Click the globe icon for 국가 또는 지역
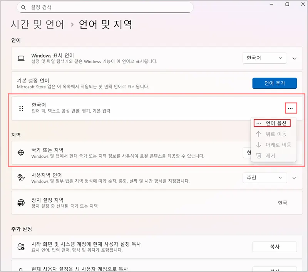This screenshot has height=272, width=308. point(21,153)
